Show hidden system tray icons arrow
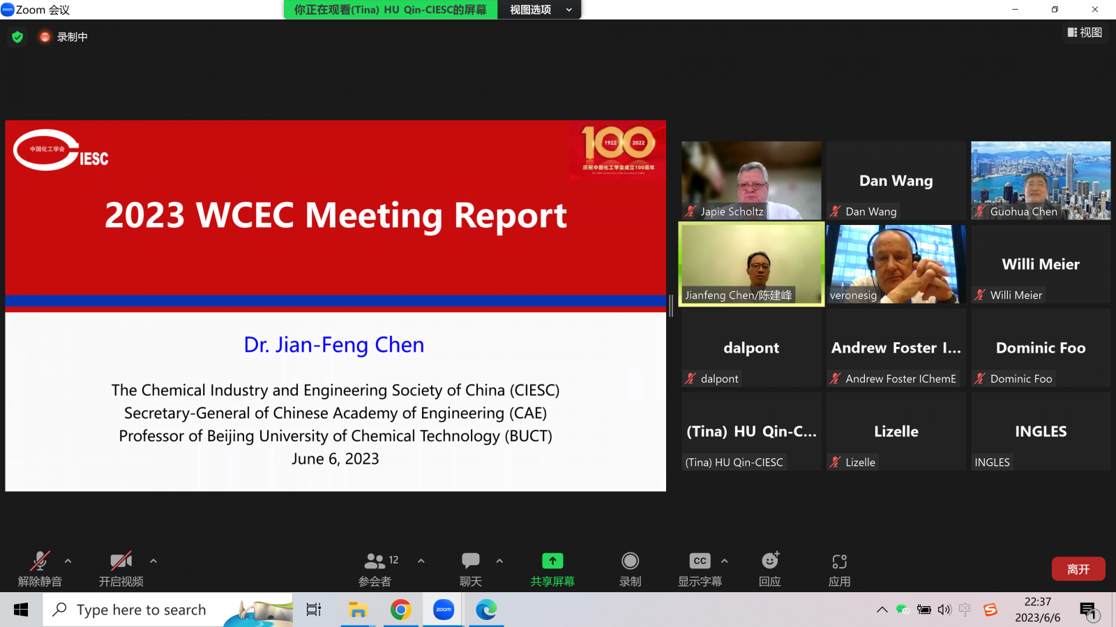This screenshot has height=627, width=1116. pyautogui.click(x=882, y=610)
